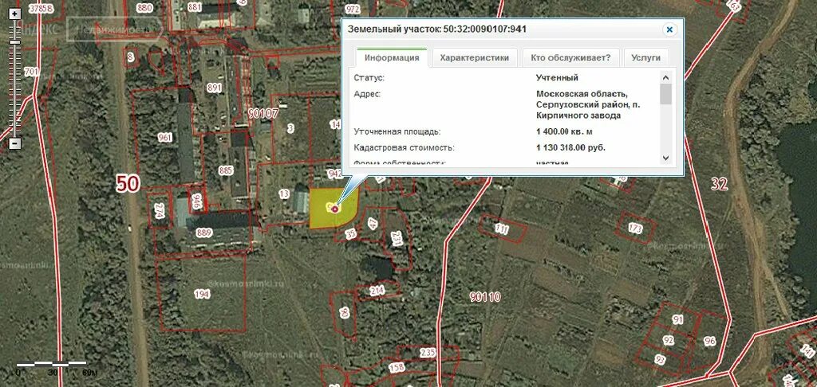Zoom out with the minus button

click(x=16, y=143)
